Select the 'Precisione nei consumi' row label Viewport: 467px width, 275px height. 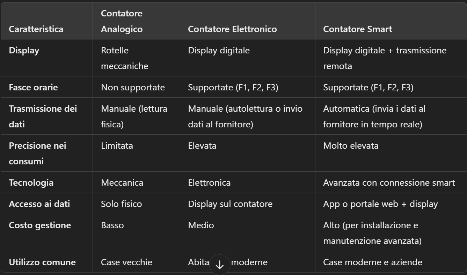37,153
